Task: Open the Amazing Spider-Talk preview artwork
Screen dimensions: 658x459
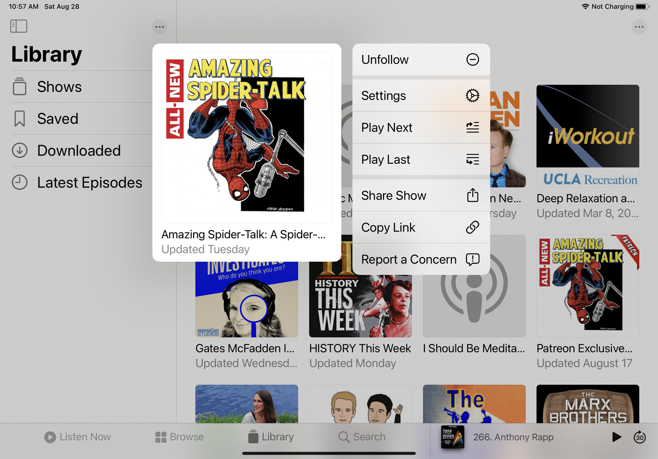Action: click(x=247, y=138)
